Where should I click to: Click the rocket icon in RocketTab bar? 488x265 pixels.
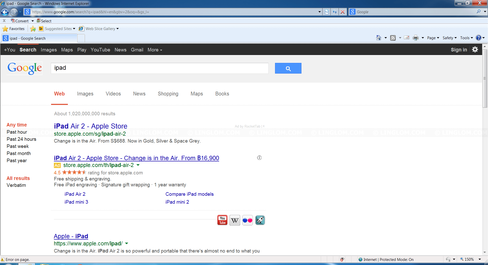click(x=260, y=220)
